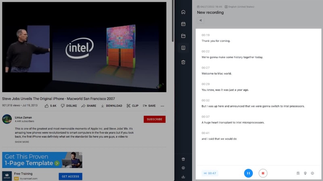Open the trash icon in the upper sidebar

point(183,62)
